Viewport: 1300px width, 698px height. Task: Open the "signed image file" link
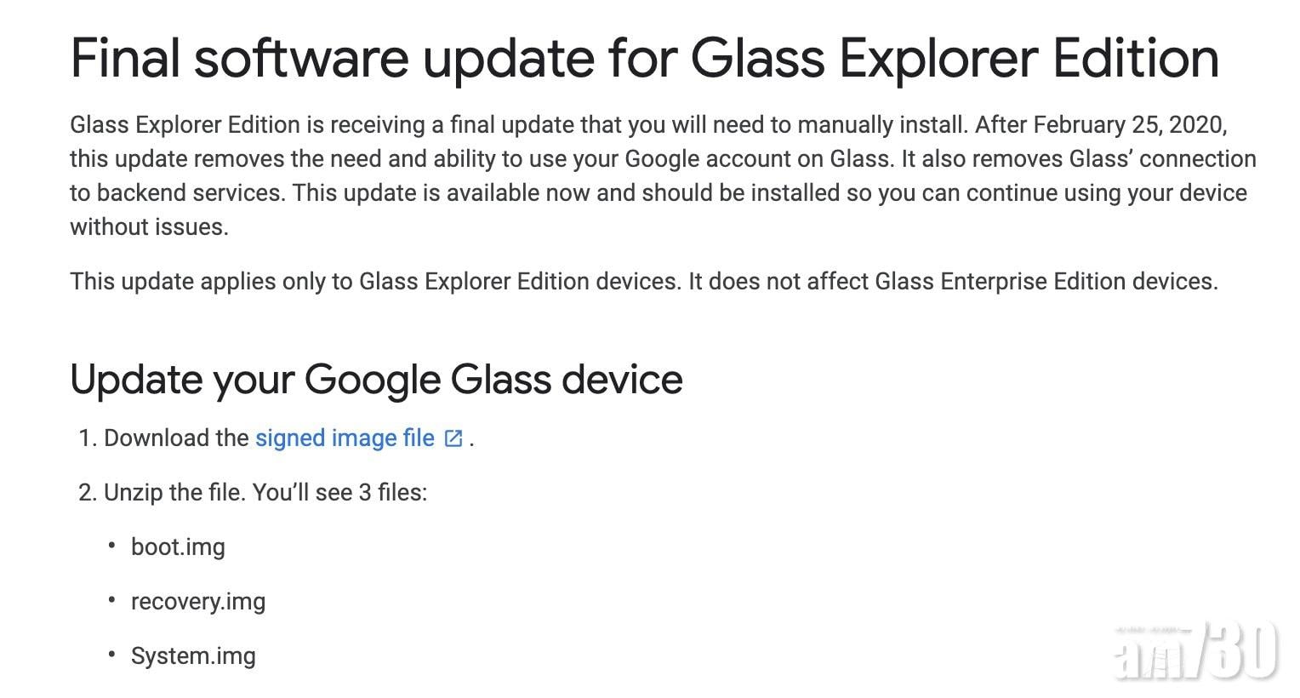click(x=345, y=438)
